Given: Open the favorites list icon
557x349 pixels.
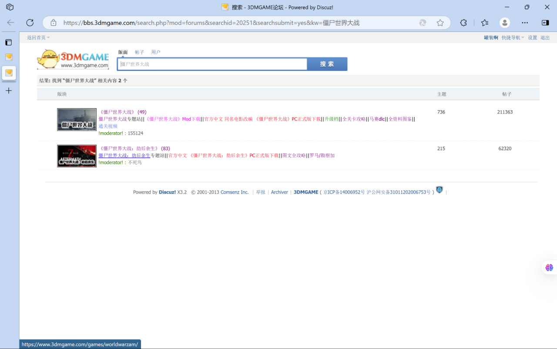Looking at the screenshot, I should (484, 23).
